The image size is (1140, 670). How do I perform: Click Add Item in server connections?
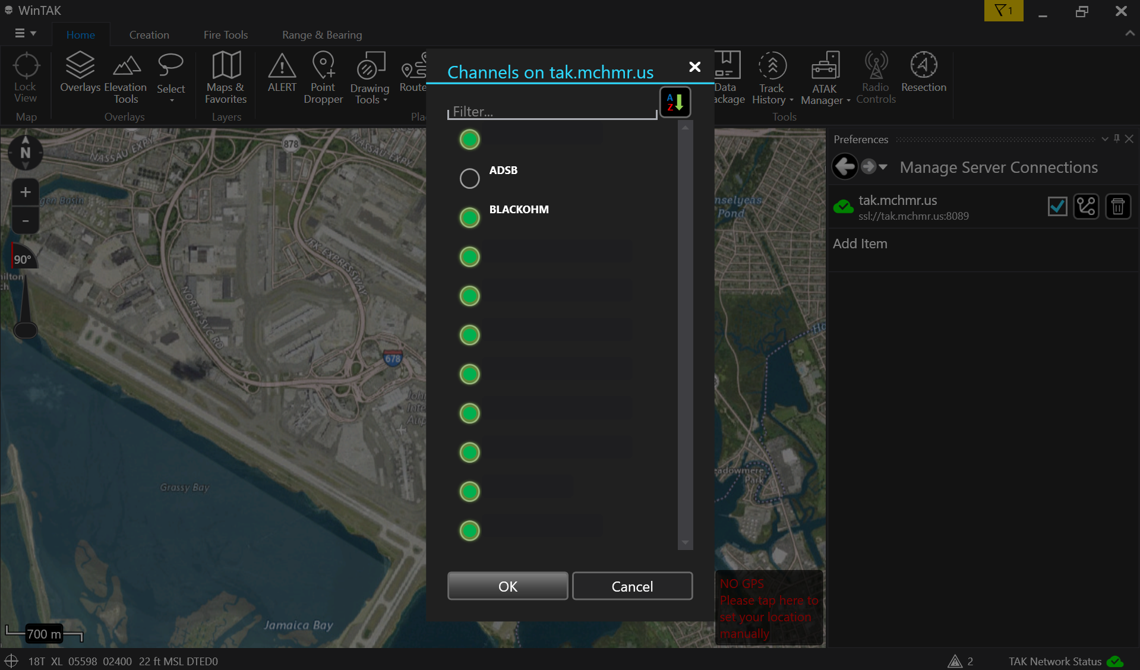point(860,244)
